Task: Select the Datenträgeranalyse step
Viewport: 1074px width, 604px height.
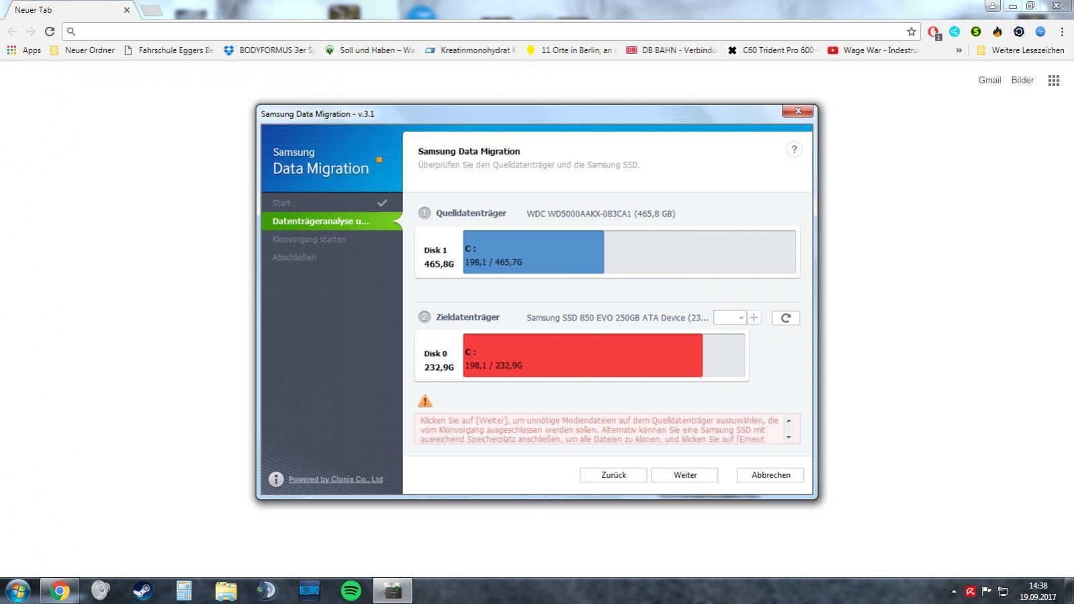Action: (332, 221)
